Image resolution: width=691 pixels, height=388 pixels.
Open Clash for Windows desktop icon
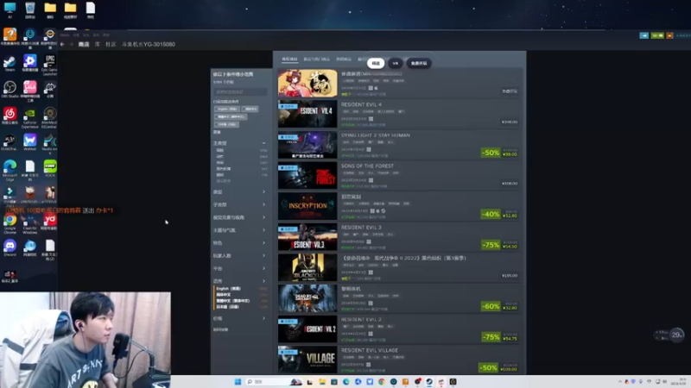point(29,222)
